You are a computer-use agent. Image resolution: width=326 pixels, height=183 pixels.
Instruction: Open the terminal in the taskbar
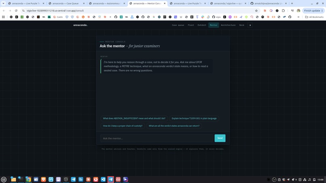(21, 179)
